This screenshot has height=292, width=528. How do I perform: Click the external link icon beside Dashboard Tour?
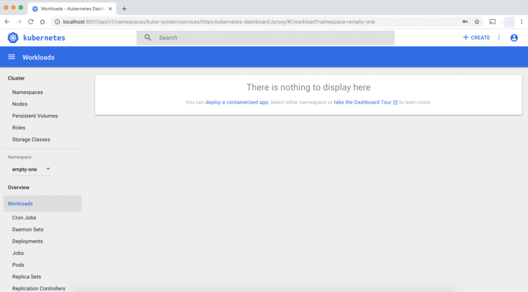(395, 102)
